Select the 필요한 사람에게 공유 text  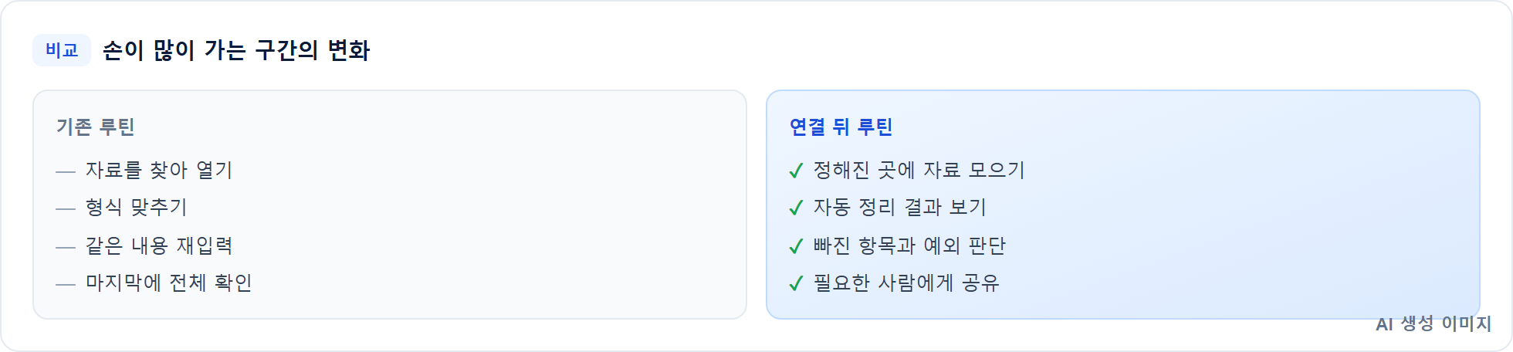coord(906,283)
